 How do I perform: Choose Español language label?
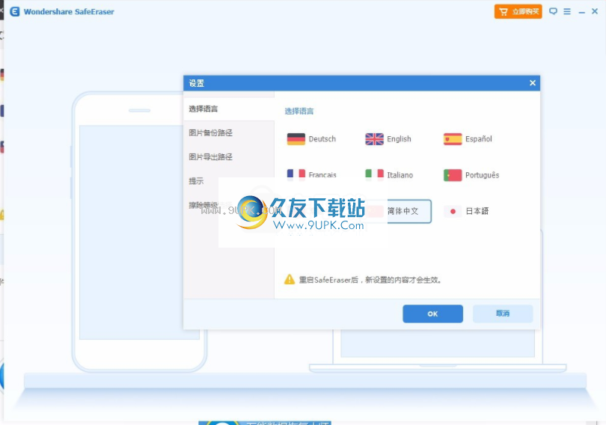coord(479,138)
